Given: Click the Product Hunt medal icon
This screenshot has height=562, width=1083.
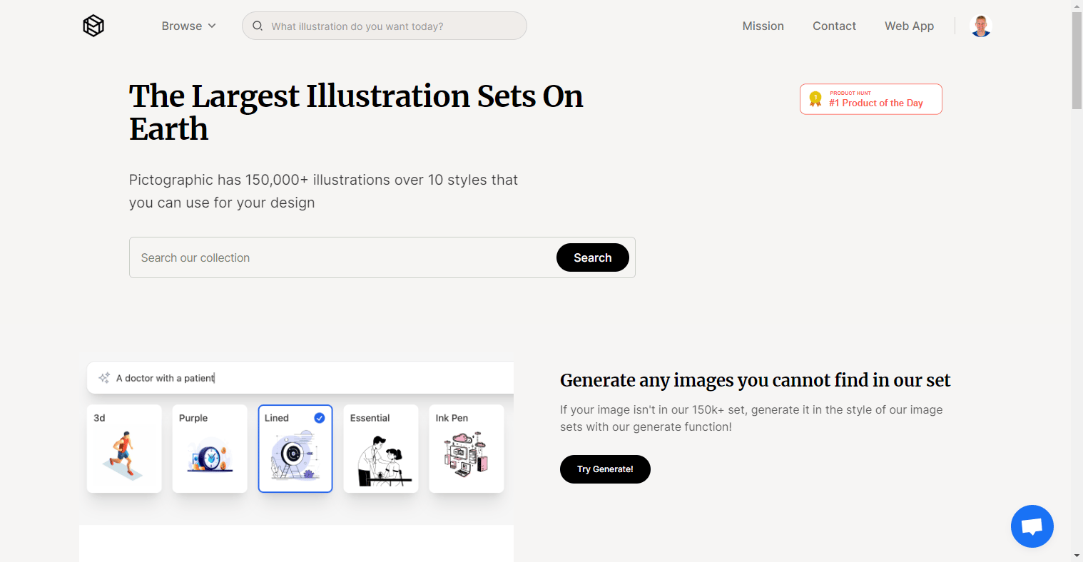Looking at the screenshot, I should coord(815,99).
